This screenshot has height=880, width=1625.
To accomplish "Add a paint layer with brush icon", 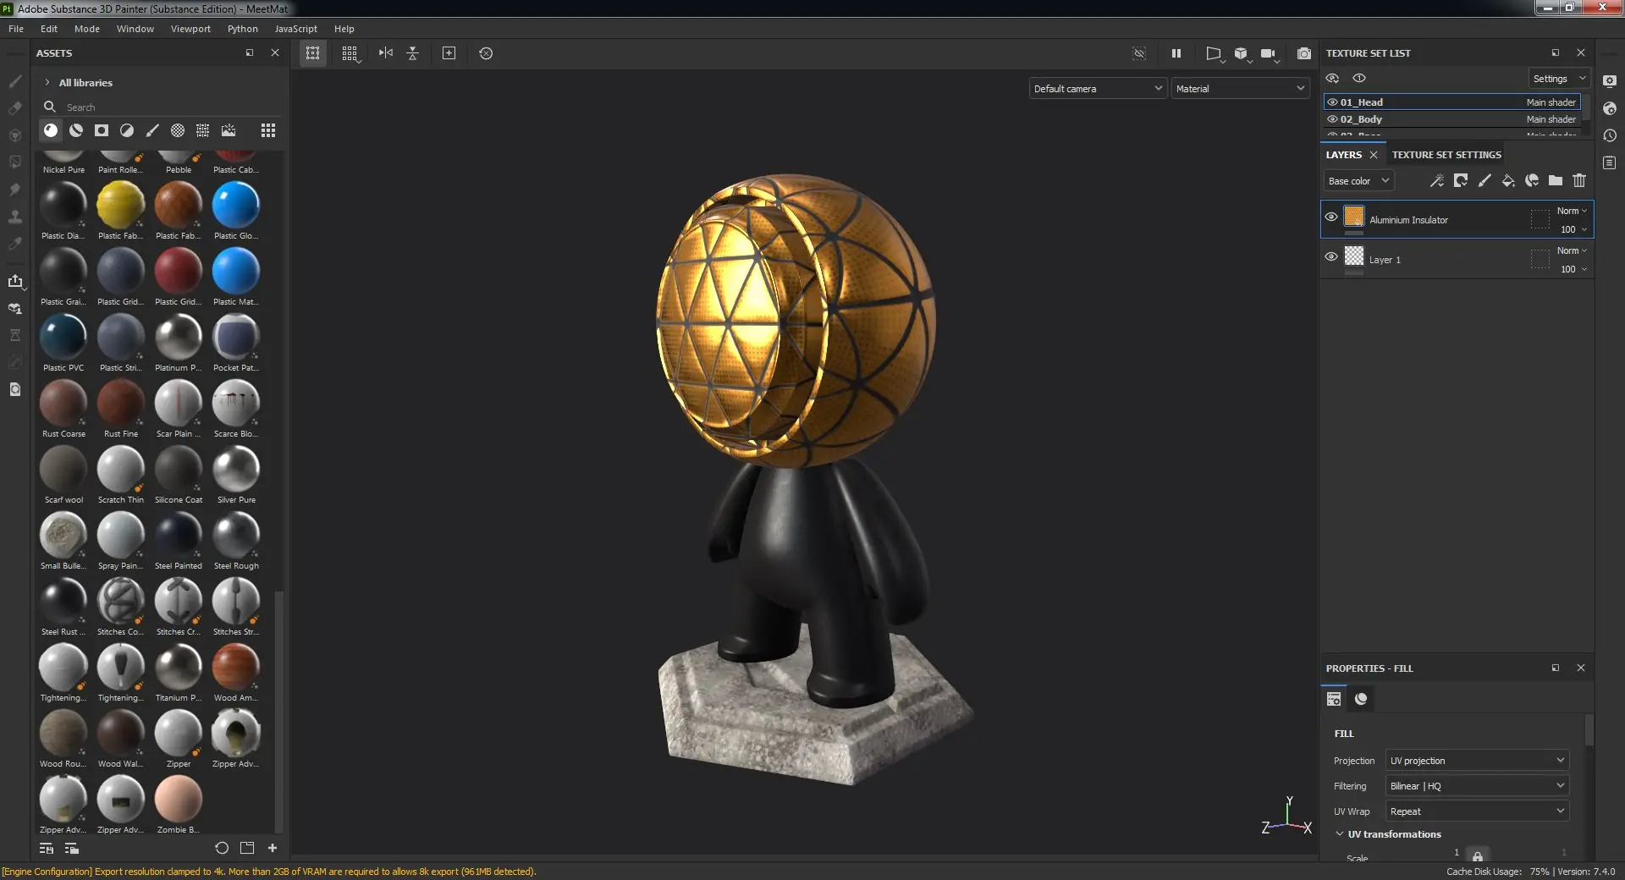I will click(x=1485, y=180).
